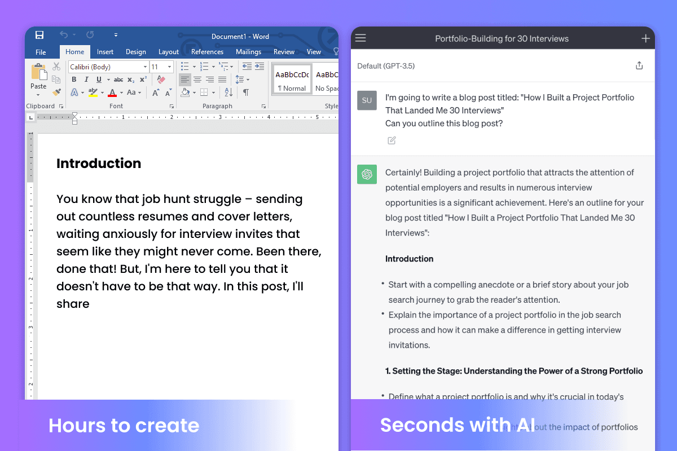Apply subscript formatting
This screenshot has height=451, width=677.
[x=131, y=80]
